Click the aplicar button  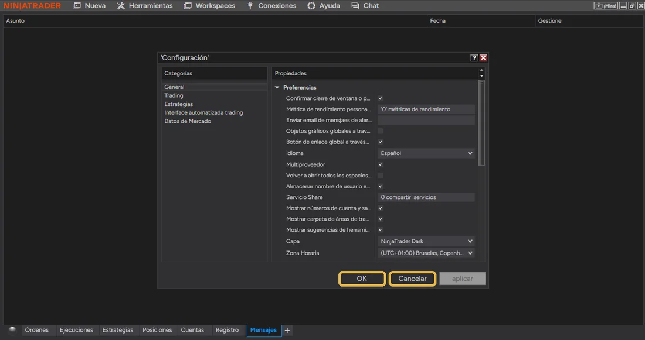463,279
